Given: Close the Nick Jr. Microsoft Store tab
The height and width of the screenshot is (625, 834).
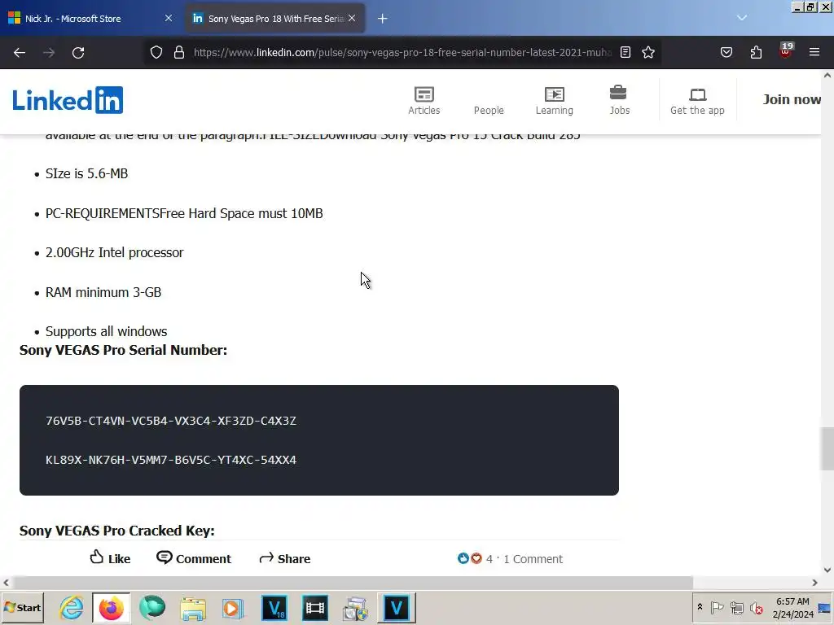Looking at the screenshot, I should pyautogui.click(x=169, y=18).
